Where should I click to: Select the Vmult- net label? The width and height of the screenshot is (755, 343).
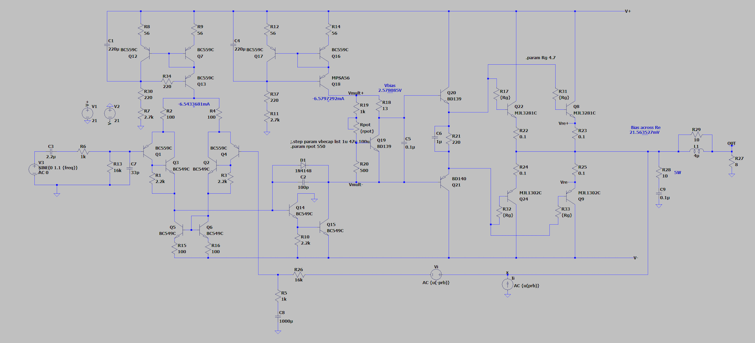tap(356, 185)
